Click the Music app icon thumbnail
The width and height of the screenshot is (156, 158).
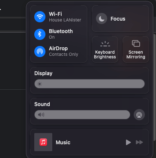(x=43, y=142)
